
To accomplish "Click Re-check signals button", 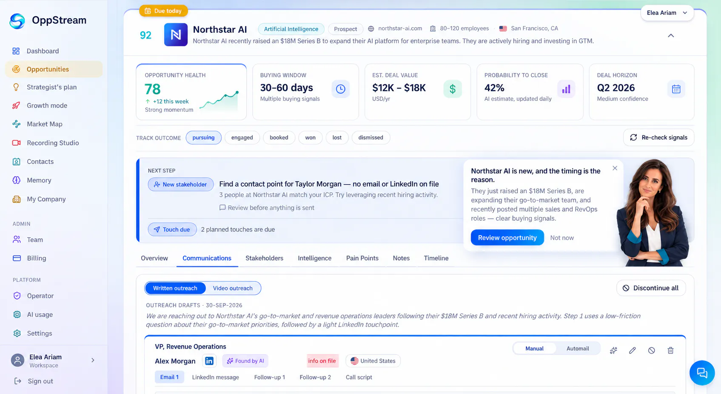I will pyautogui.click(x=658, y=138).
